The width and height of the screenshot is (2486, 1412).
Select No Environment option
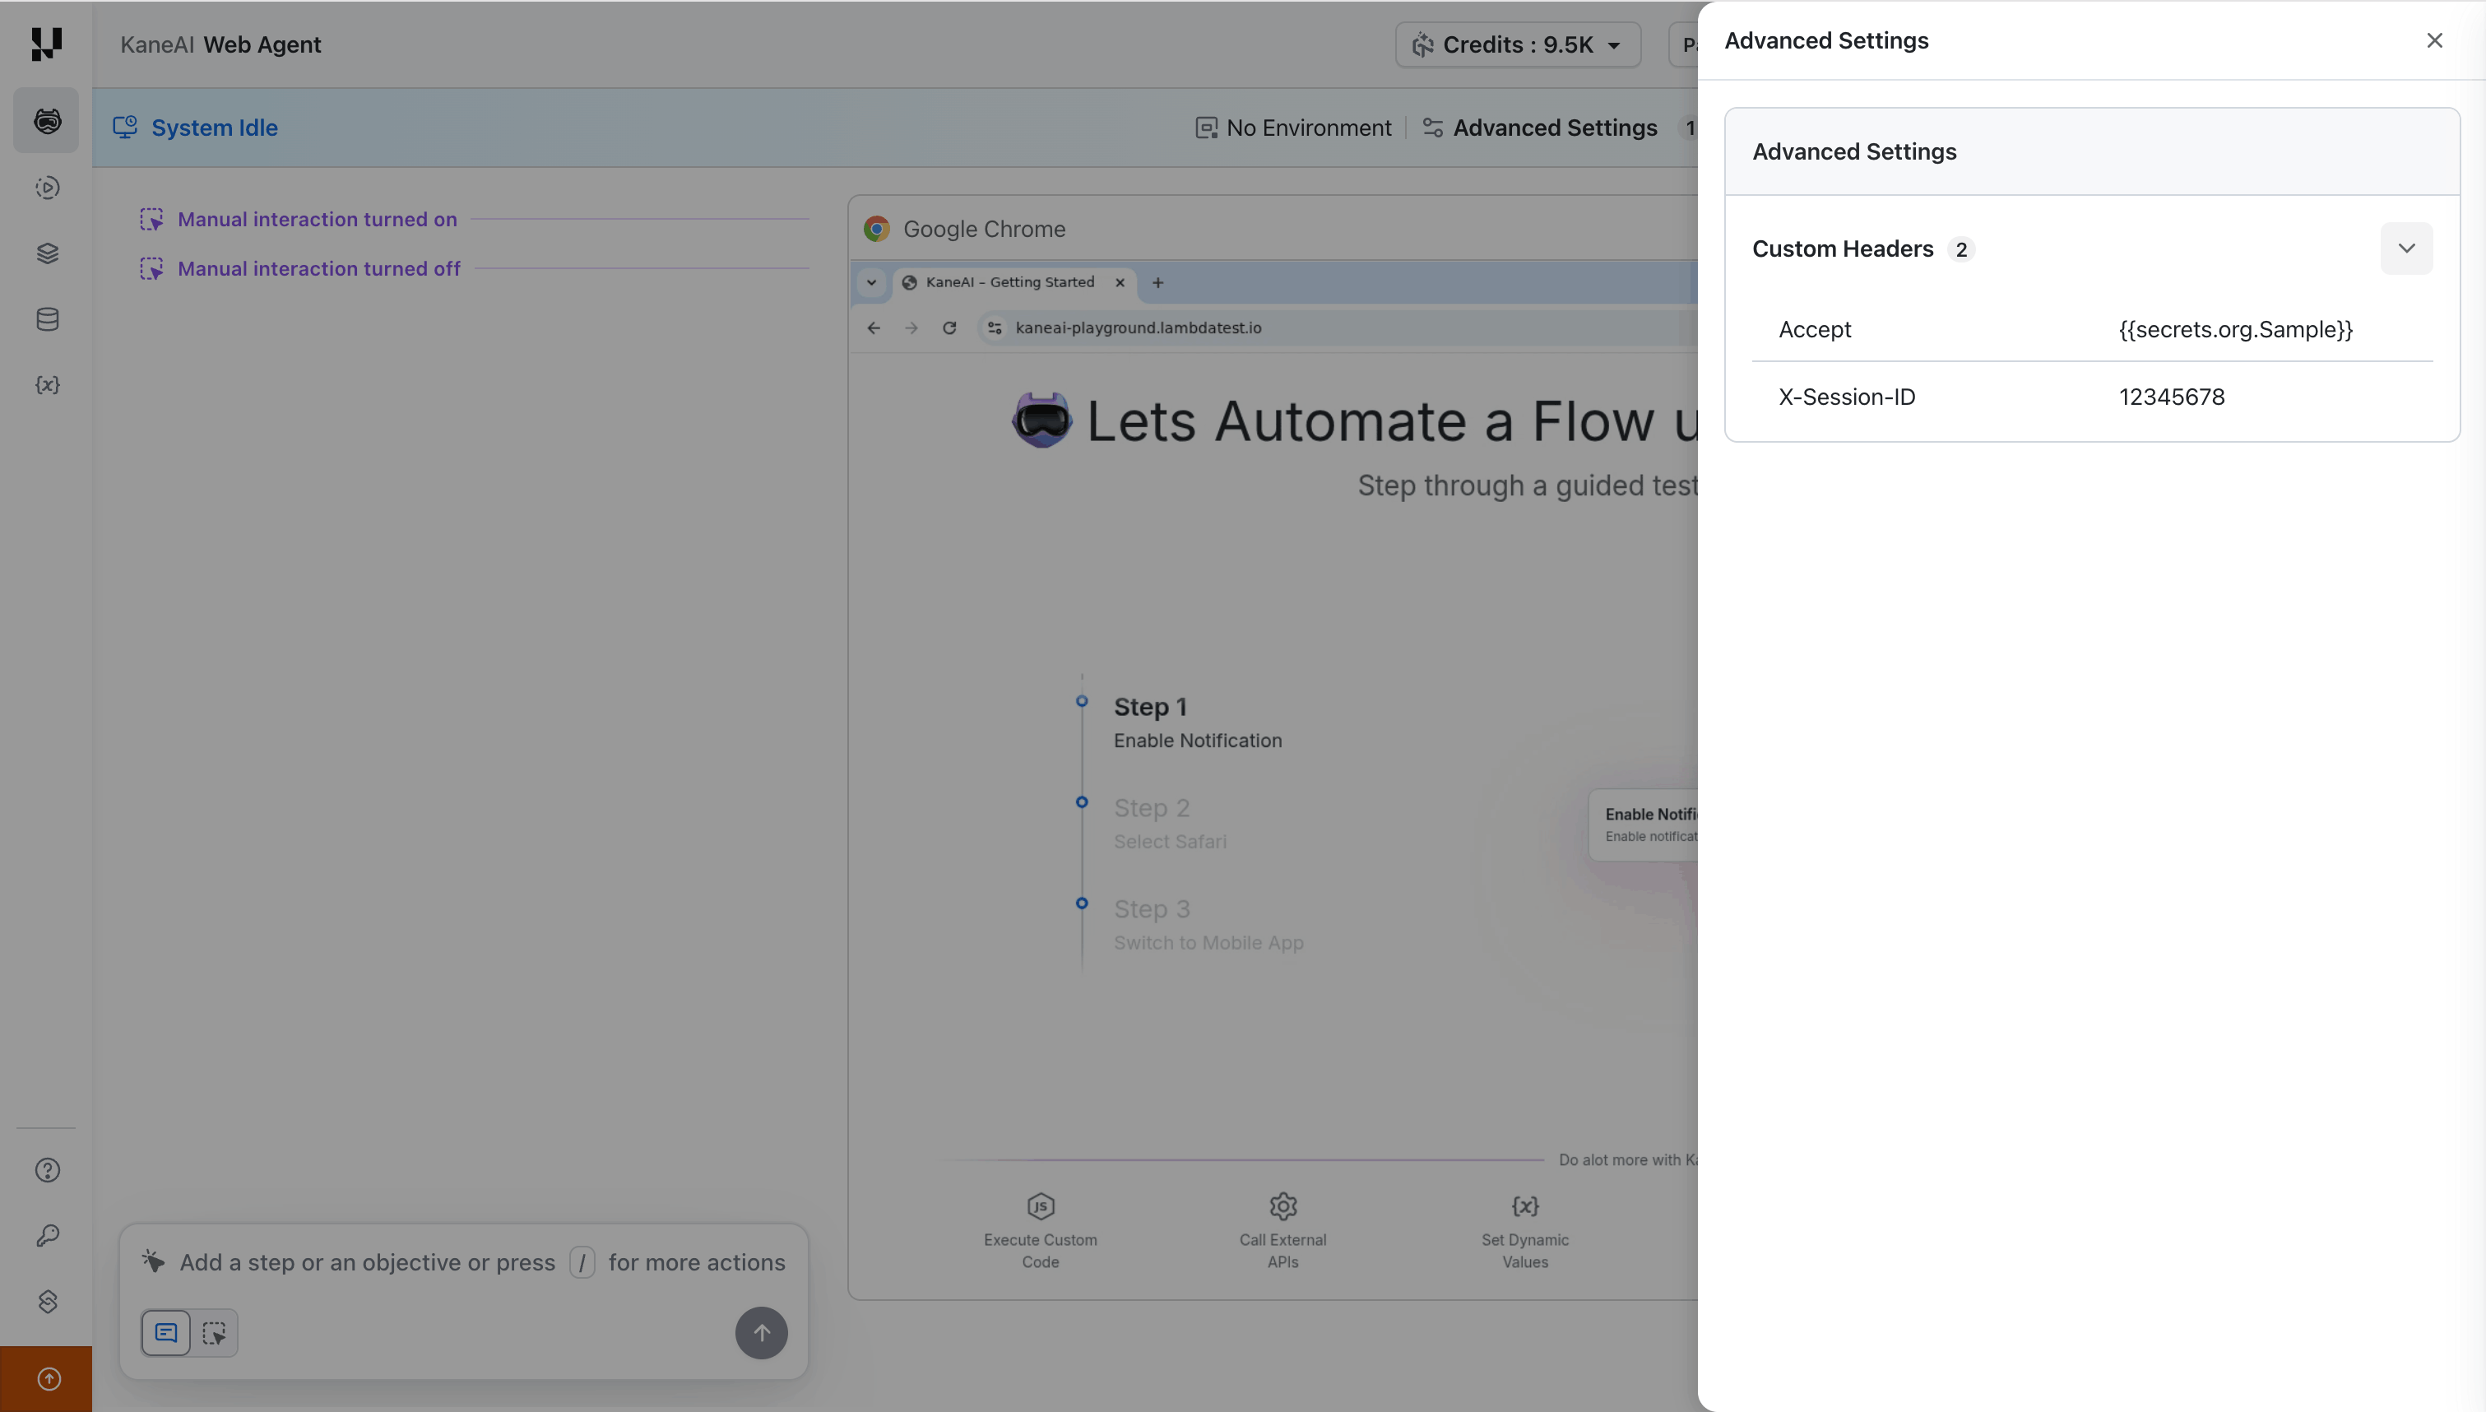tap(1293, 128)
